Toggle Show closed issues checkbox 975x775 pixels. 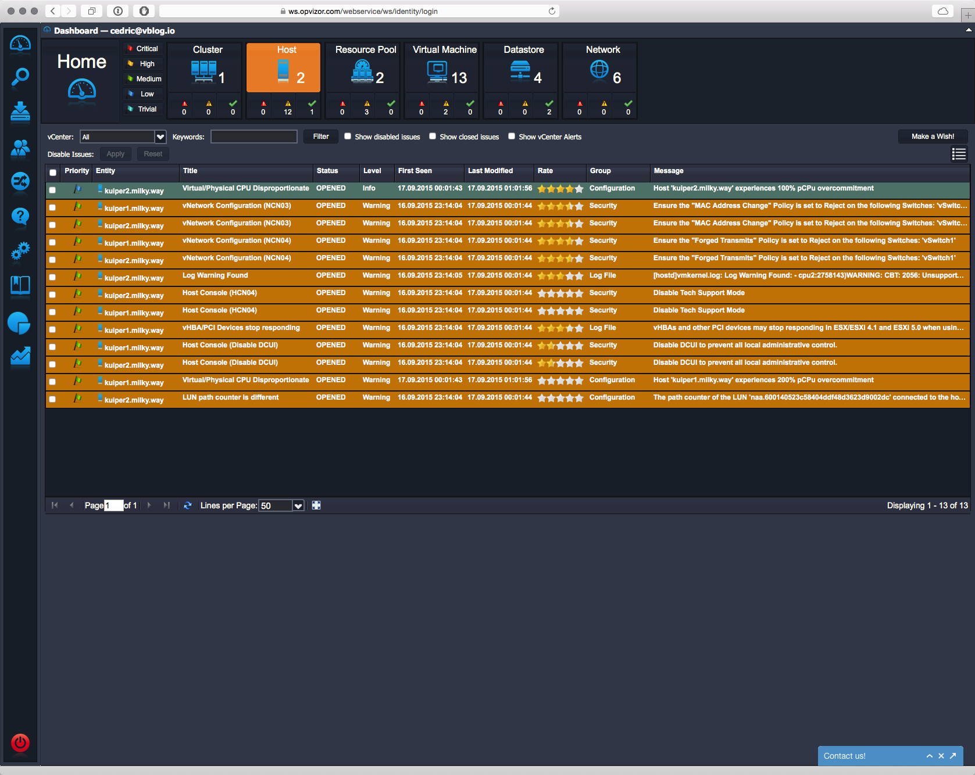click(x=433, y=137)
